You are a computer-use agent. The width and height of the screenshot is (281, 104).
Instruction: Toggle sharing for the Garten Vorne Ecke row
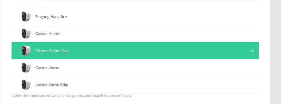pos(135,85)
